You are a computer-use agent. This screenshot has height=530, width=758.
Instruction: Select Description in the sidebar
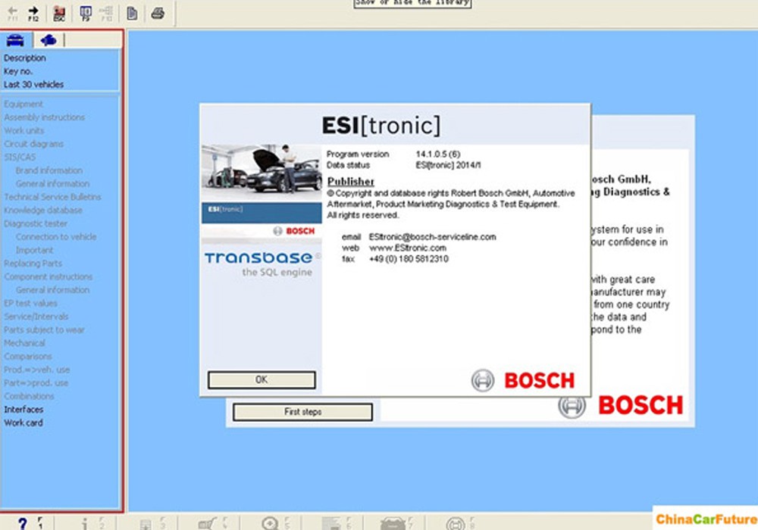point(25,58)
